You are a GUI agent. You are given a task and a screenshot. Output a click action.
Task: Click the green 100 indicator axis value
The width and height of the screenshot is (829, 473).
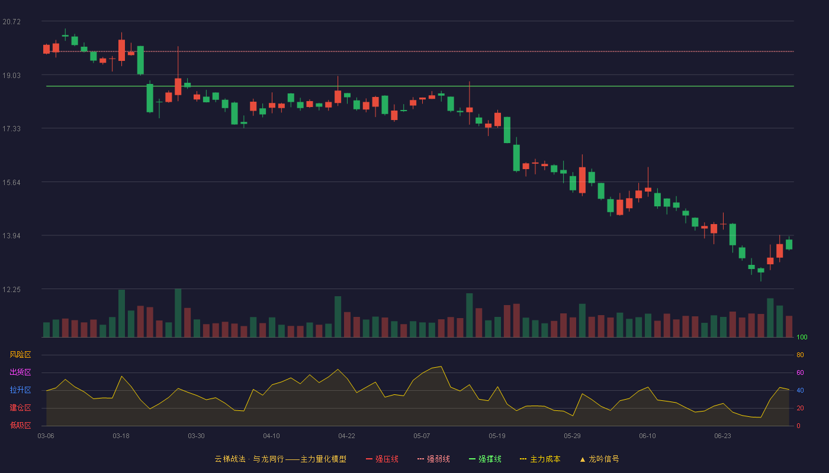click(802, 338)
